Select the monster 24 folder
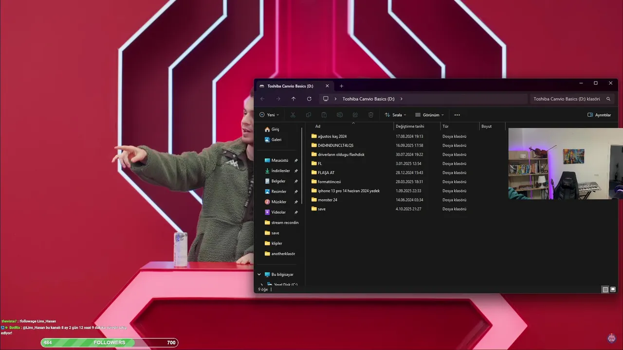This screenshot has width=623, height=350. point(324,200)
